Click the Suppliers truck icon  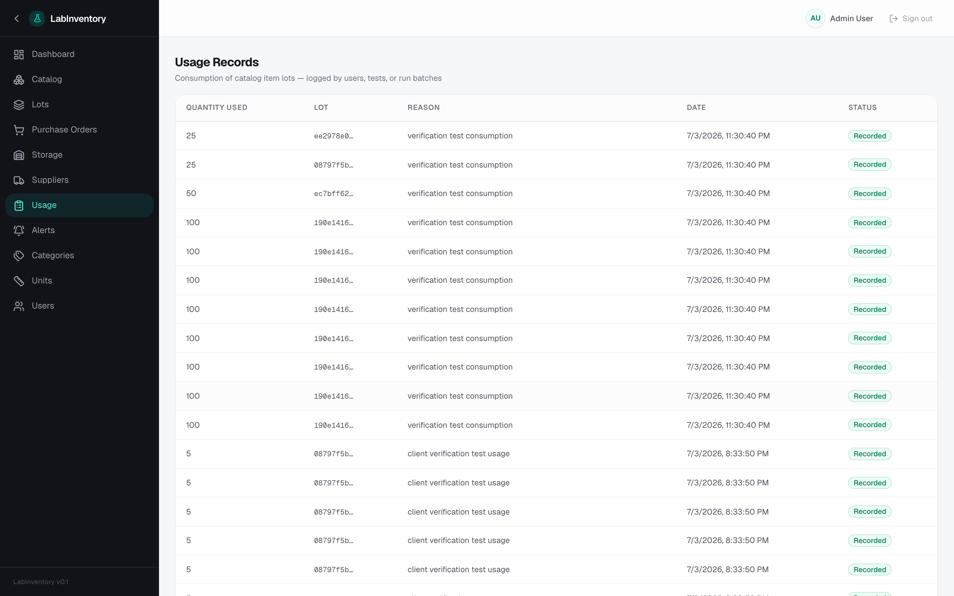(19, 180)
